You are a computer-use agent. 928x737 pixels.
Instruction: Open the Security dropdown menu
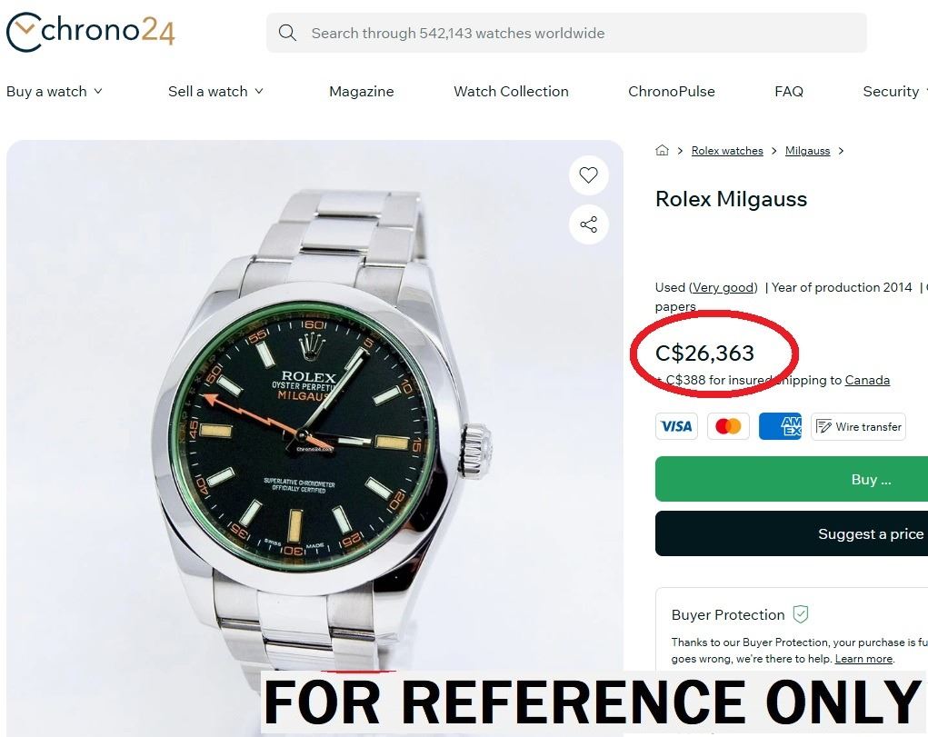(x=894, y=91)
